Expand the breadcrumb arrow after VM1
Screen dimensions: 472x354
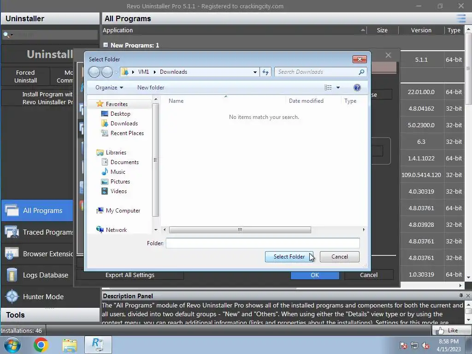[x=155, y=72]
